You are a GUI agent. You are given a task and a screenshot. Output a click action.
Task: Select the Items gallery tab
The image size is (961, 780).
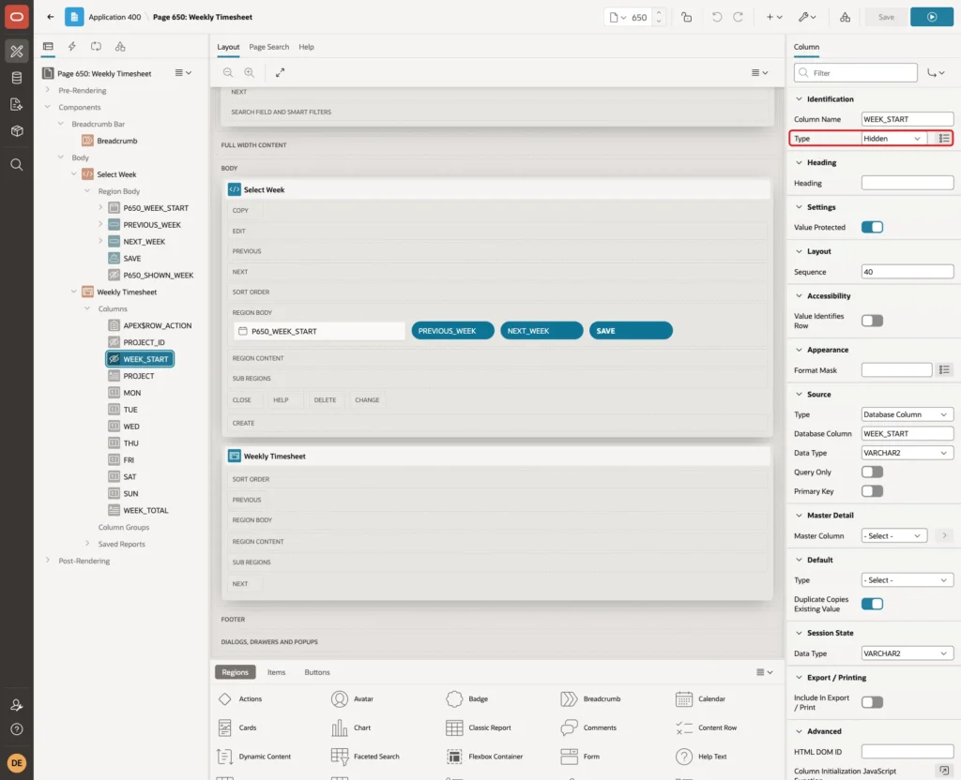277,672
